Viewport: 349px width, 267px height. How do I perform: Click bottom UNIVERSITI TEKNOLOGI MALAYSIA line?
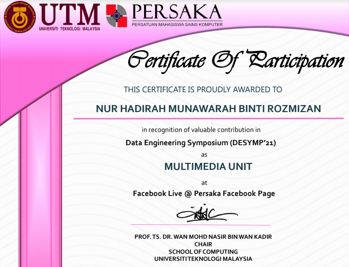pos(203,259)
